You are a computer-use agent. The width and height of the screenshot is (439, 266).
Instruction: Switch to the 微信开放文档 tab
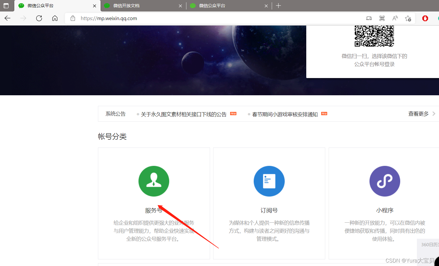pos(143,6)
